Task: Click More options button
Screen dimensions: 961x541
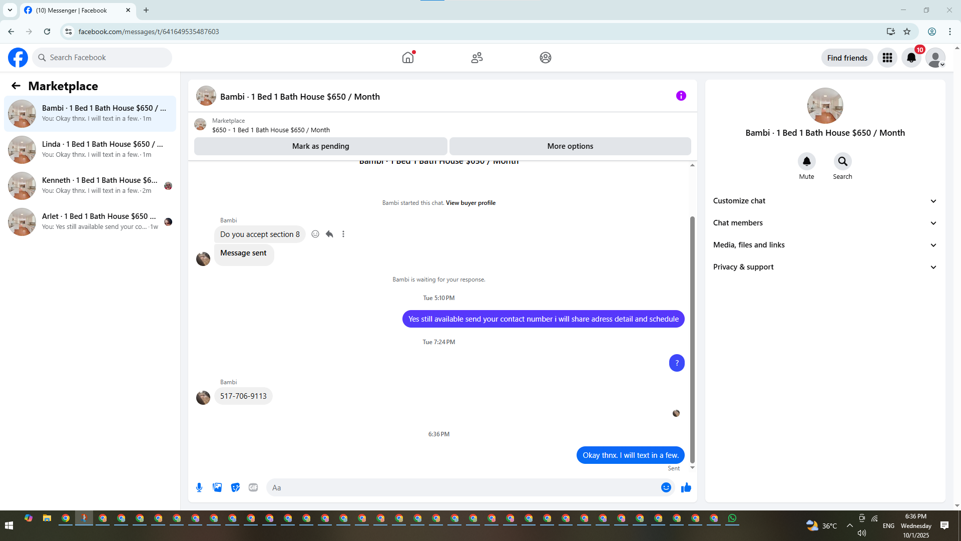Action: pos(570,146)
